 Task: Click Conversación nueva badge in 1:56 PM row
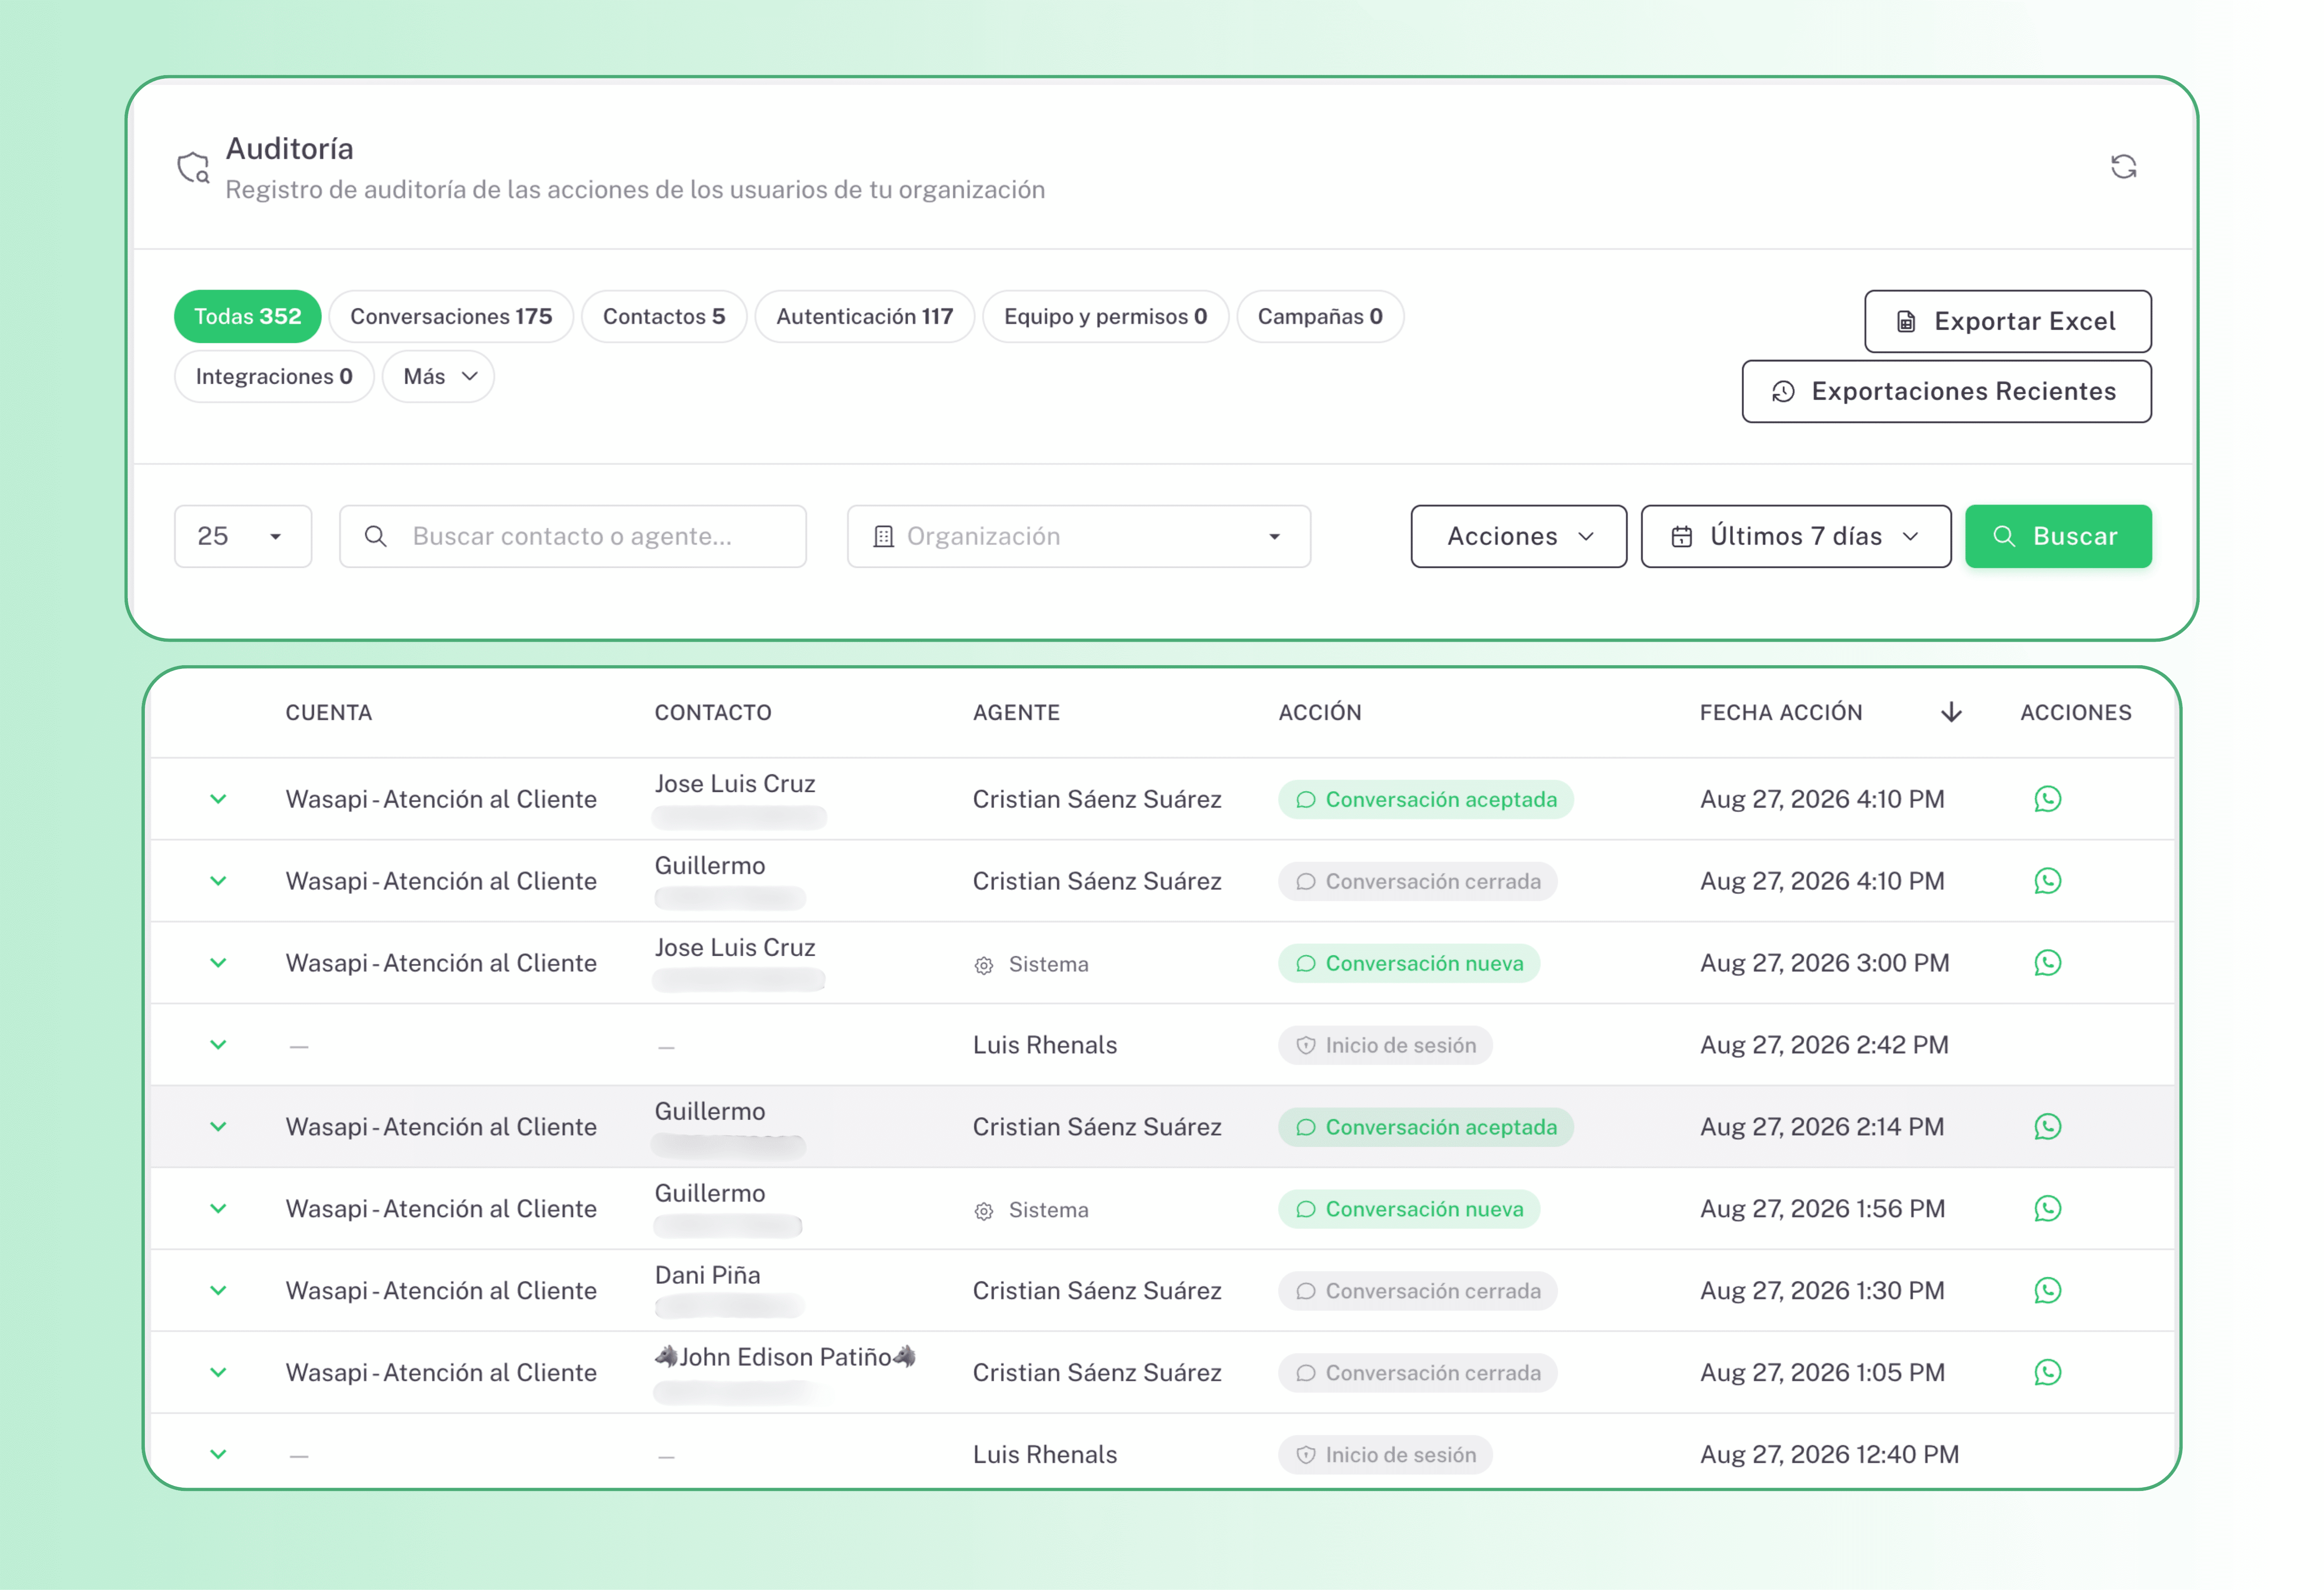click(x=1409, y=1209)
